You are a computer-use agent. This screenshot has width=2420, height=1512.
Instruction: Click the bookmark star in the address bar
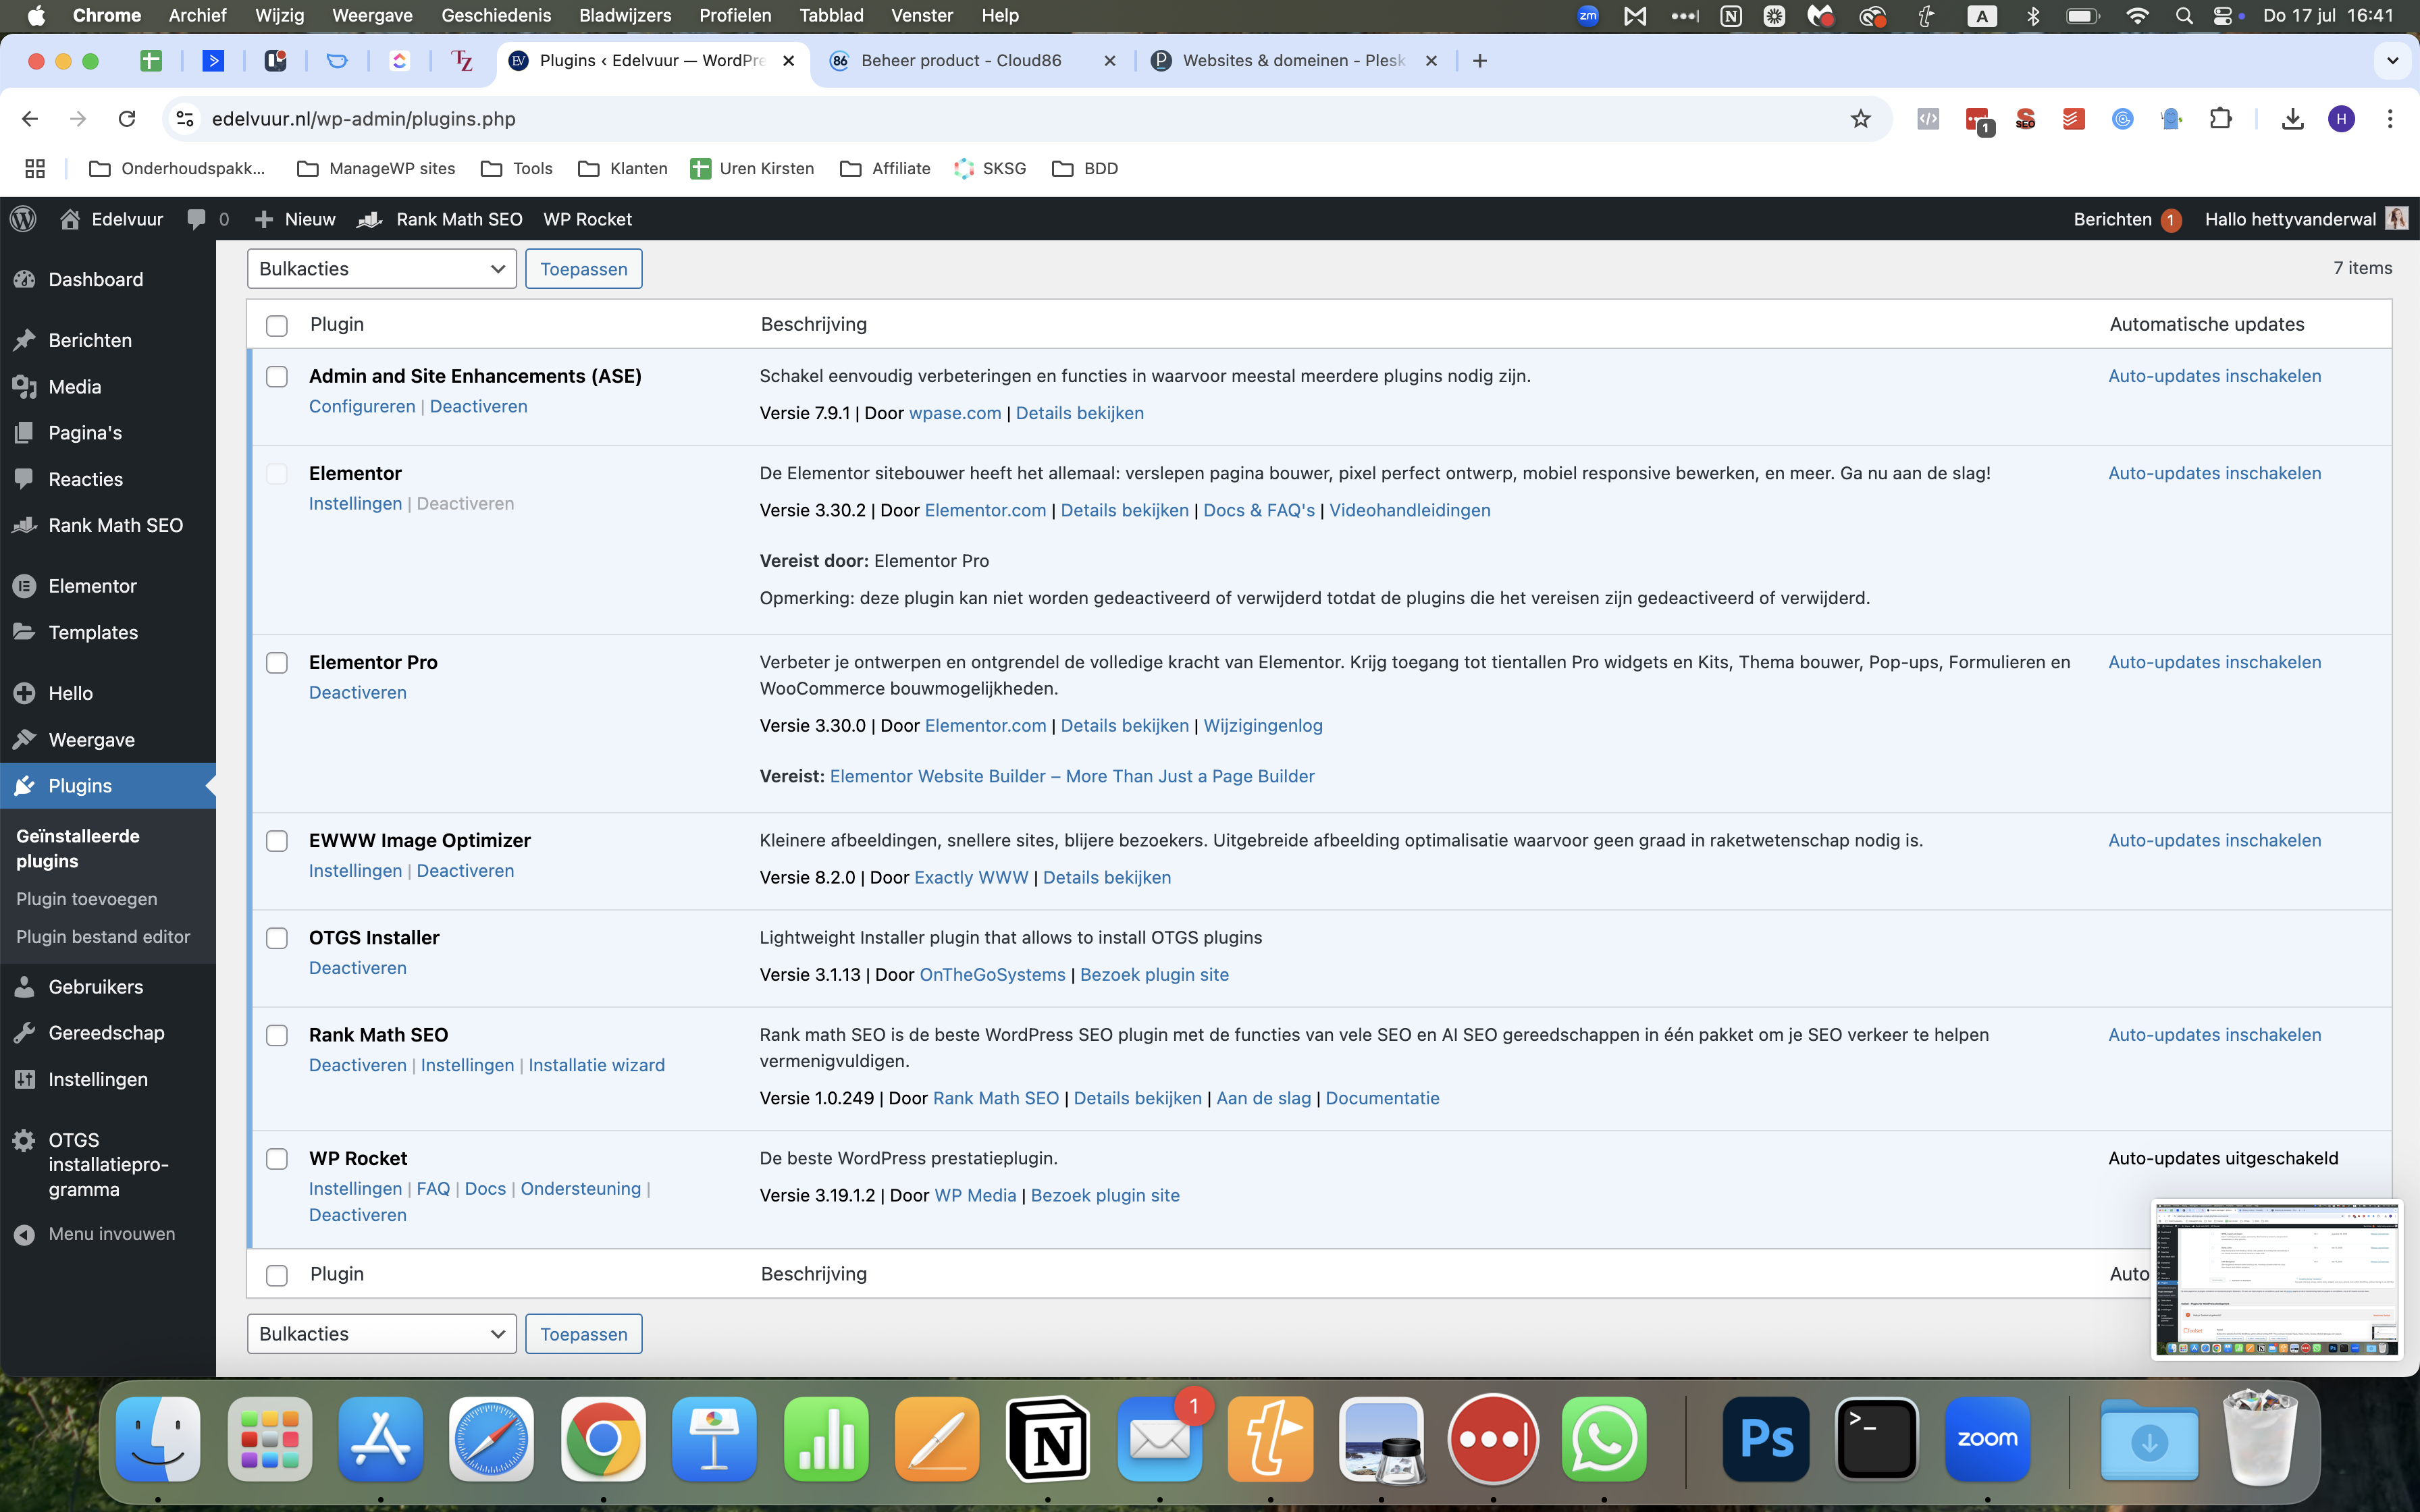click(x=1860, y=119)
